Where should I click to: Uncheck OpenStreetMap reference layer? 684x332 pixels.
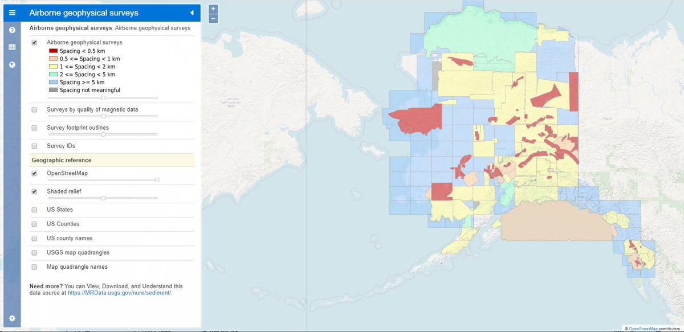point(34,173)
